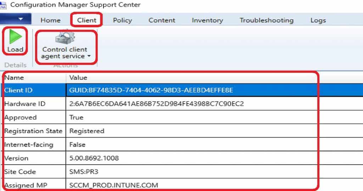The height and width of the screenshot is (191, 363).
Task: Click the Load button label
Action: click(x=15, y=50)
